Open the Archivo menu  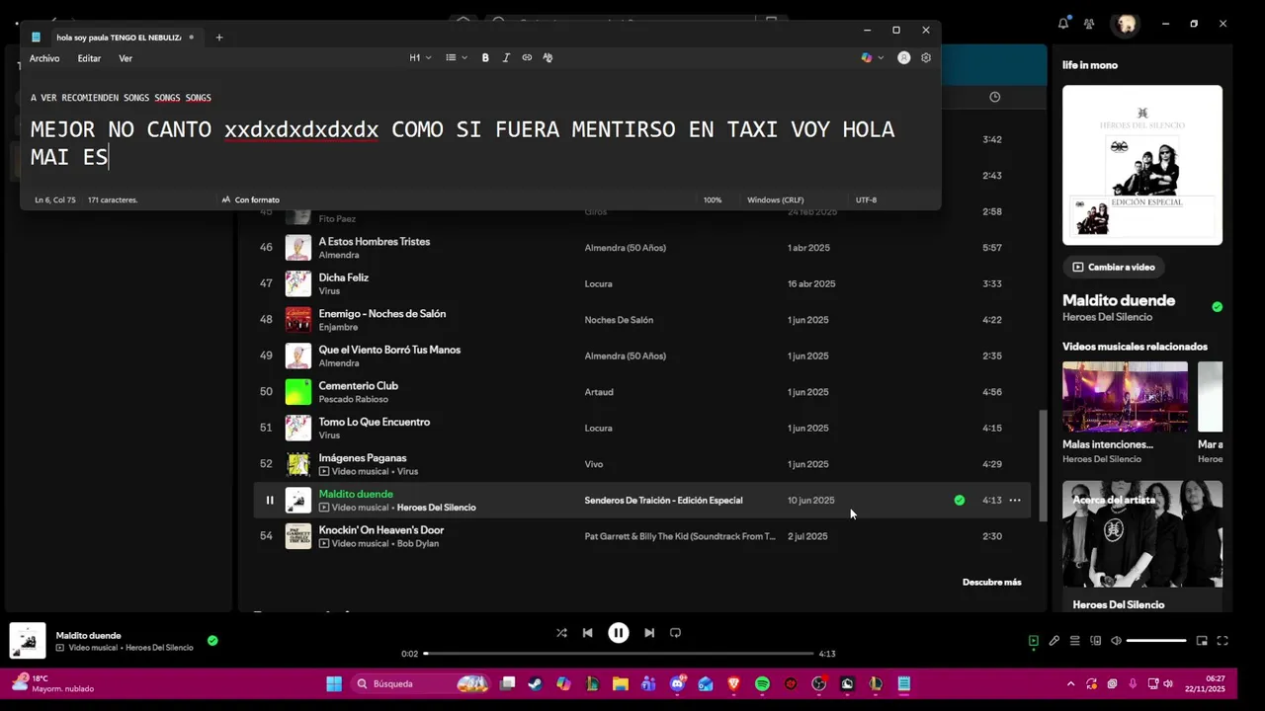(x=44, y=58)
